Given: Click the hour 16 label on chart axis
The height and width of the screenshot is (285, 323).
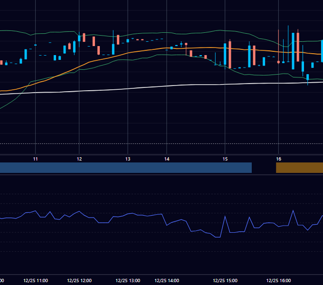Looking at the screenshot, I should (x=278, y=159).
